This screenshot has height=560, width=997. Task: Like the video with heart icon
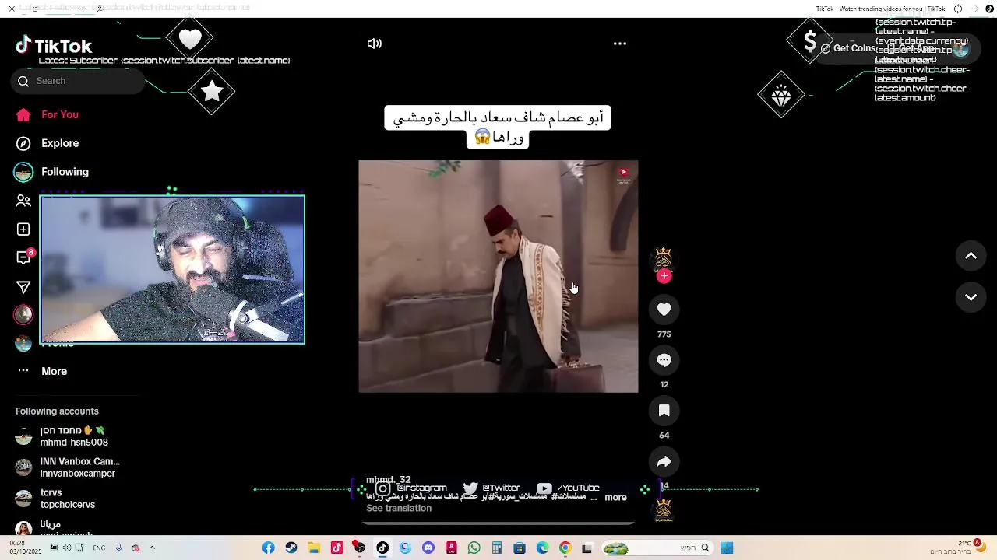click(664, 310)
